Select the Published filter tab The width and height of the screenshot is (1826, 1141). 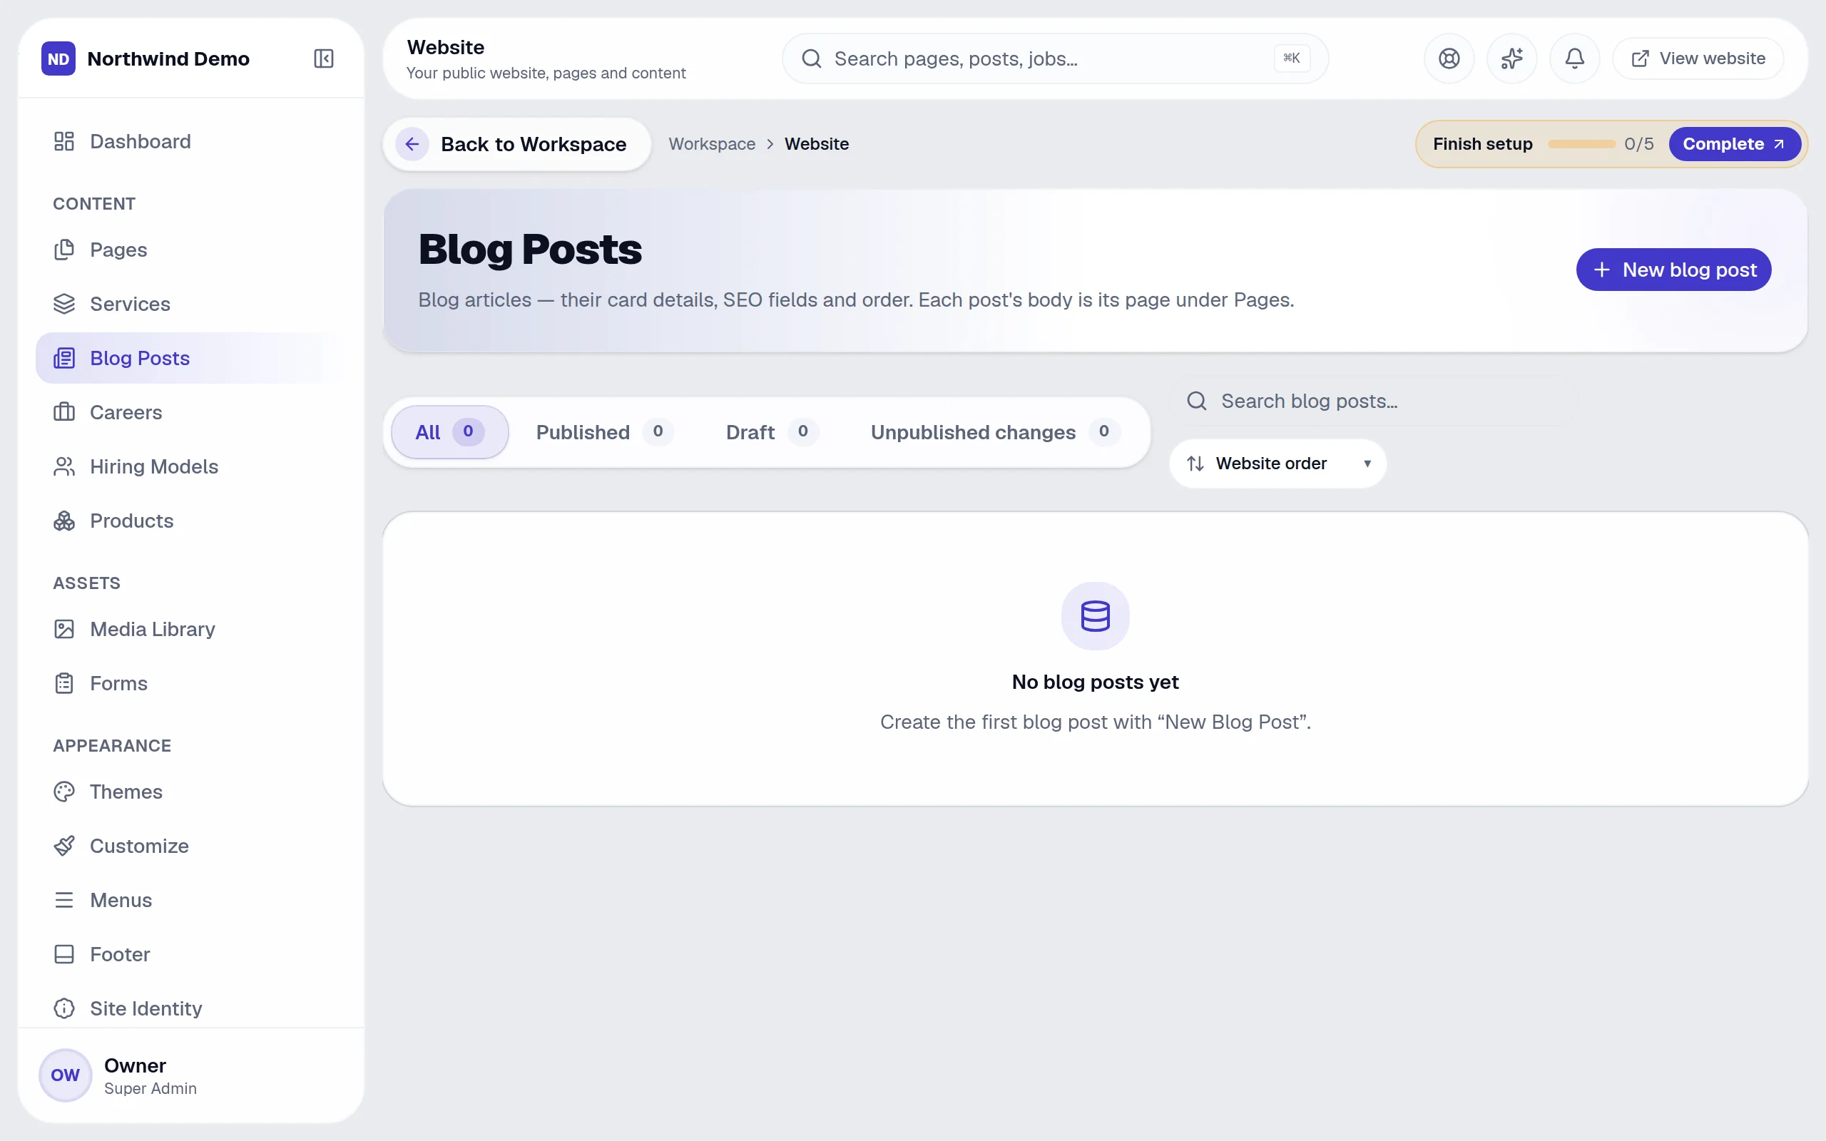coord(604,431)
